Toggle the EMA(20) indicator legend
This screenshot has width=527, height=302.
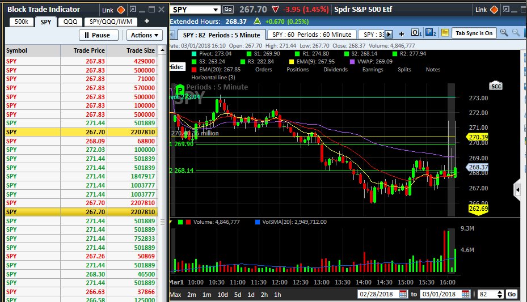pyautogui.click(x=216, y=70)
